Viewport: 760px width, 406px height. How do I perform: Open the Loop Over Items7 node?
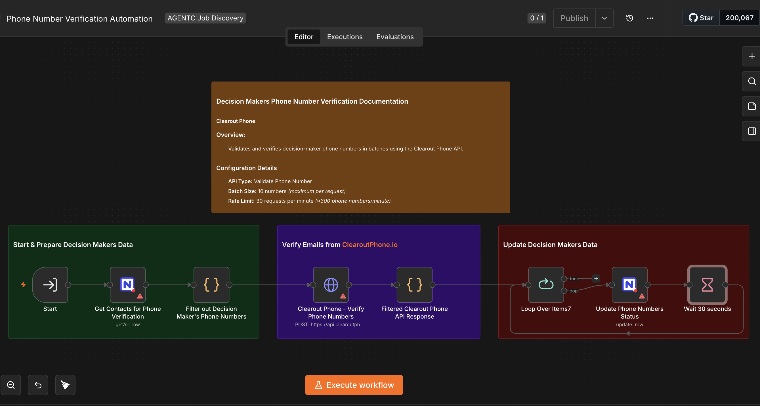tap(546, 285)
